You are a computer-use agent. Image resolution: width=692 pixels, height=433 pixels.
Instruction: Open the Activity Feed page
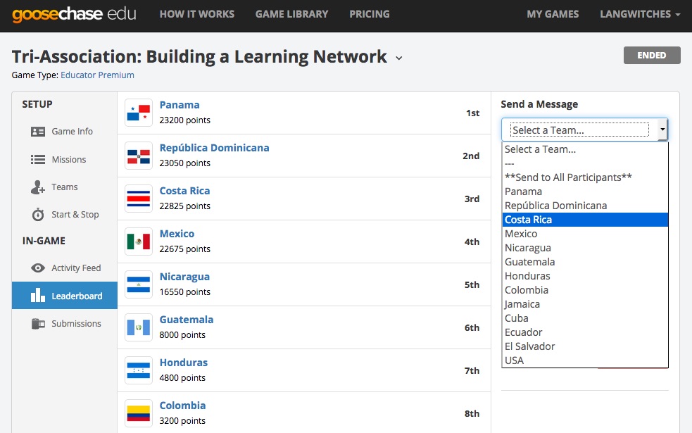click(65, 268)
